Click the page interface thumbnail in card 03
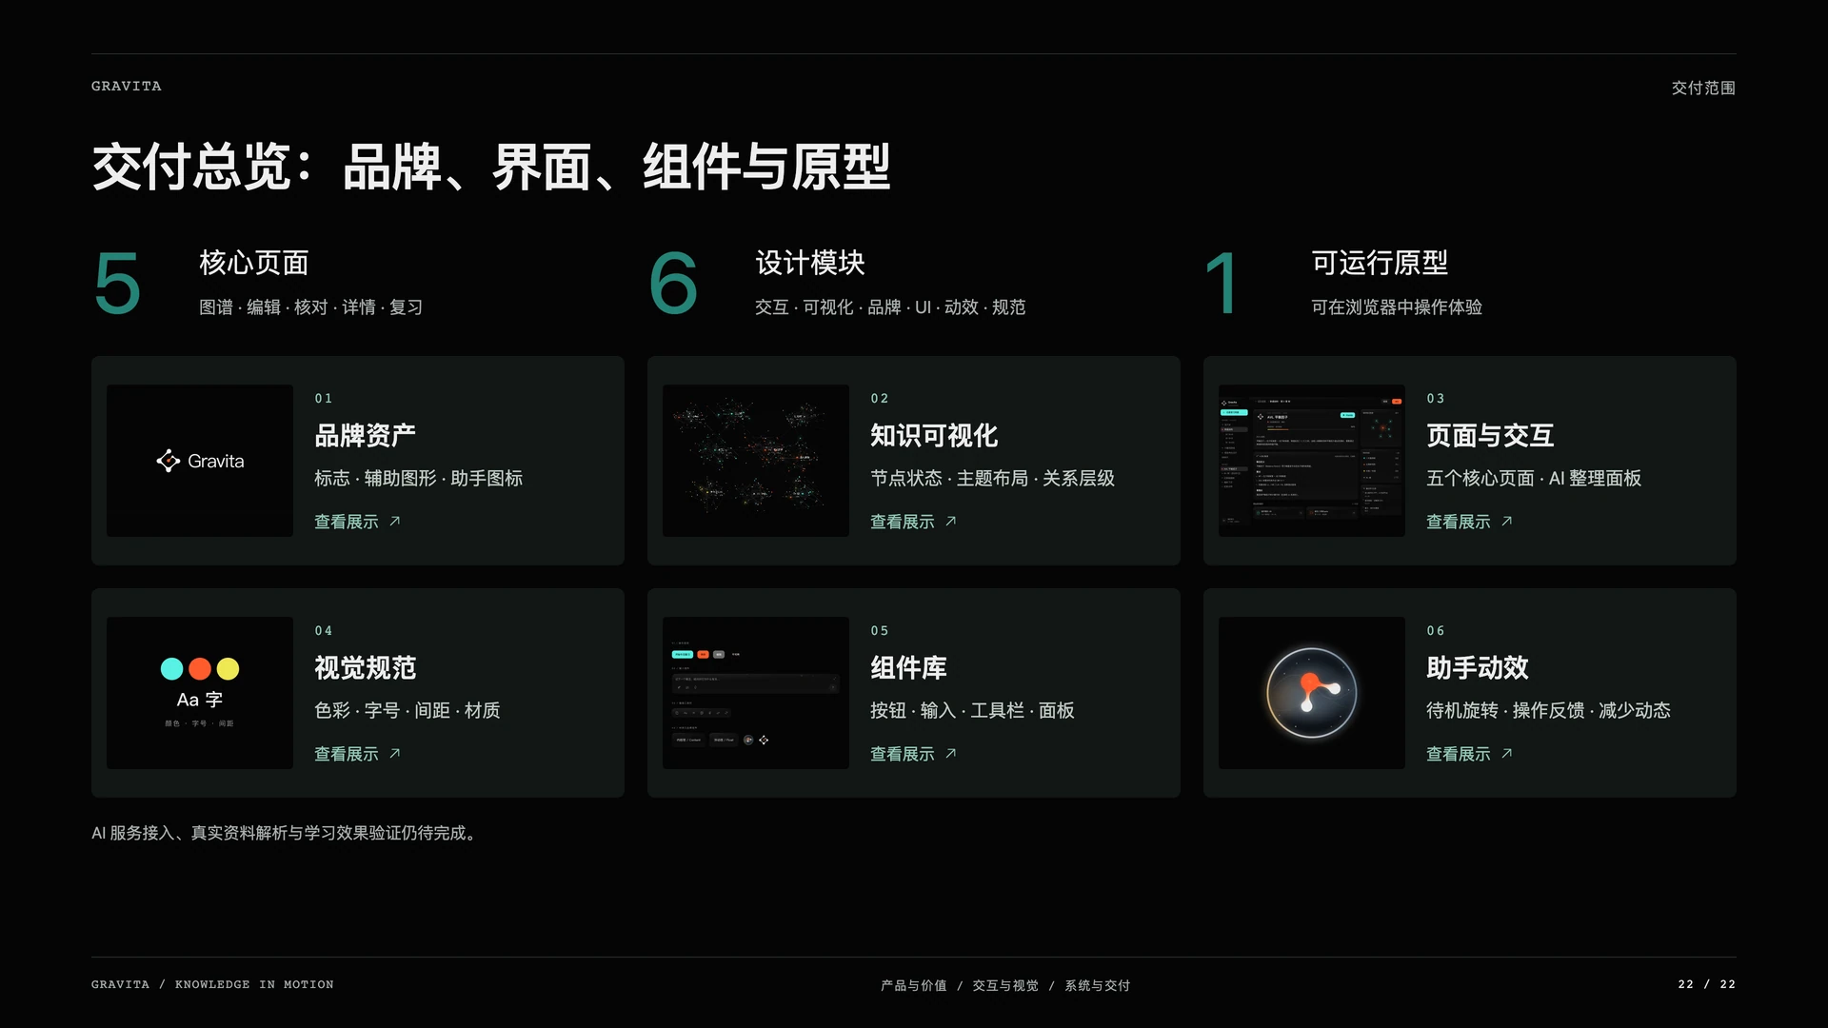The image size is (1828, 1028). click(x=1312, y=461)
